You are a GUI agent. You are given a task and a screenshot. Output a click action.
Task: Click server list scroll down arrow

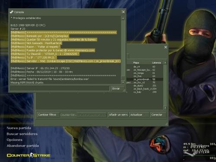[165, 108]
